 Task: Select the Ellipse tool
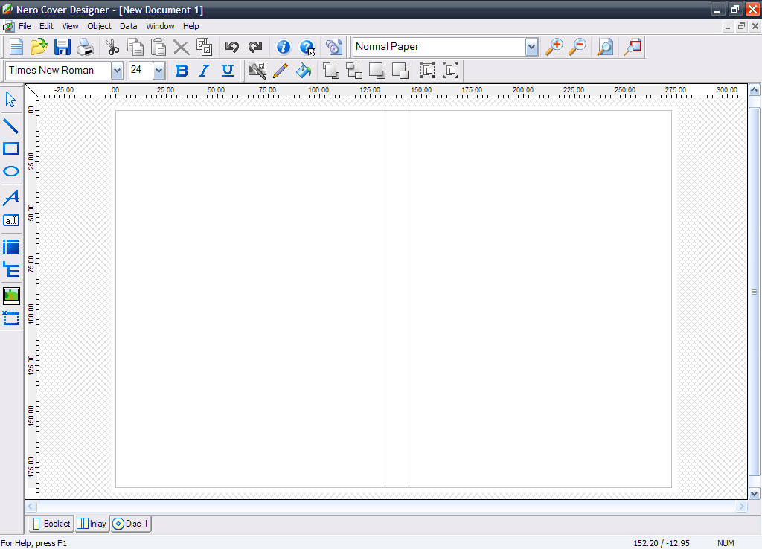coord(11,172)
